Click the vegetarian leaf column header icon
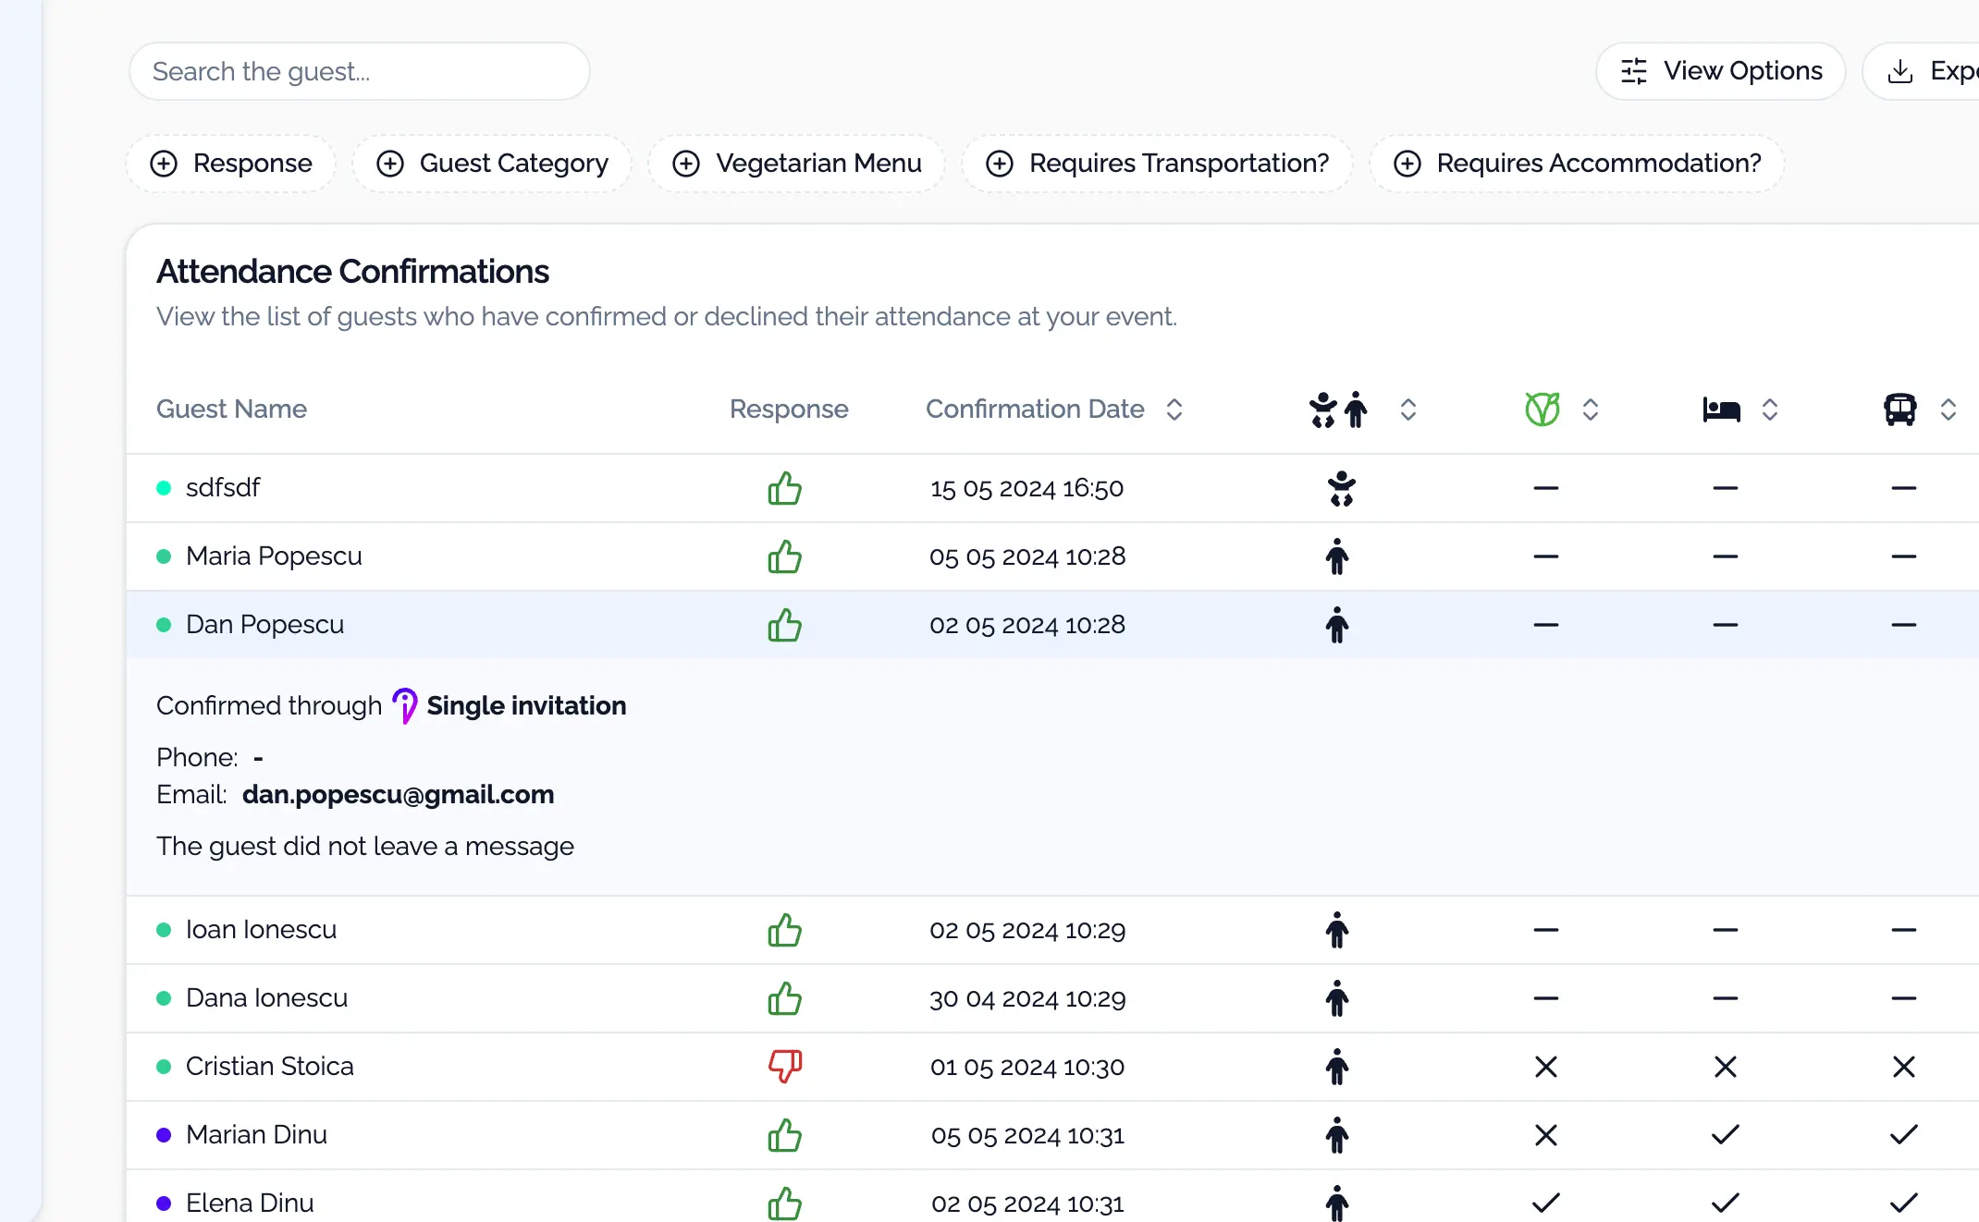This screenshot has width=1979, height=1222. coord(1542,409)
